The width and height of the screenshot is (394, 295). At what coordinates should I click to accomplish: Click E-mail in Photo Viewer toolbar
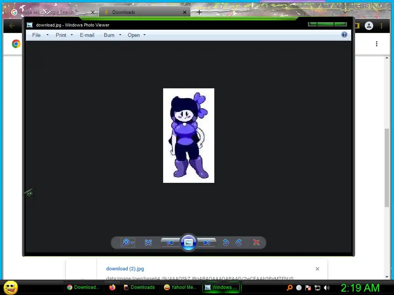[x=87, y=35]
